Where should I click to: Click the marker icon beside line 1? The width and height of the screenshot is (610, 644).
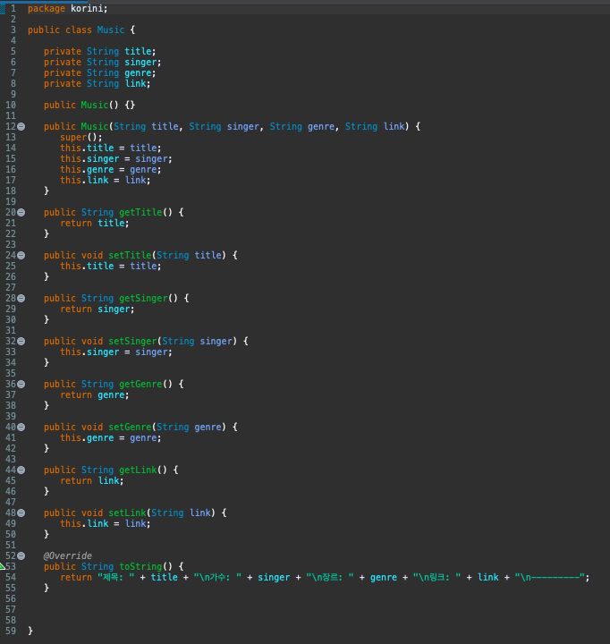[3, 8]
